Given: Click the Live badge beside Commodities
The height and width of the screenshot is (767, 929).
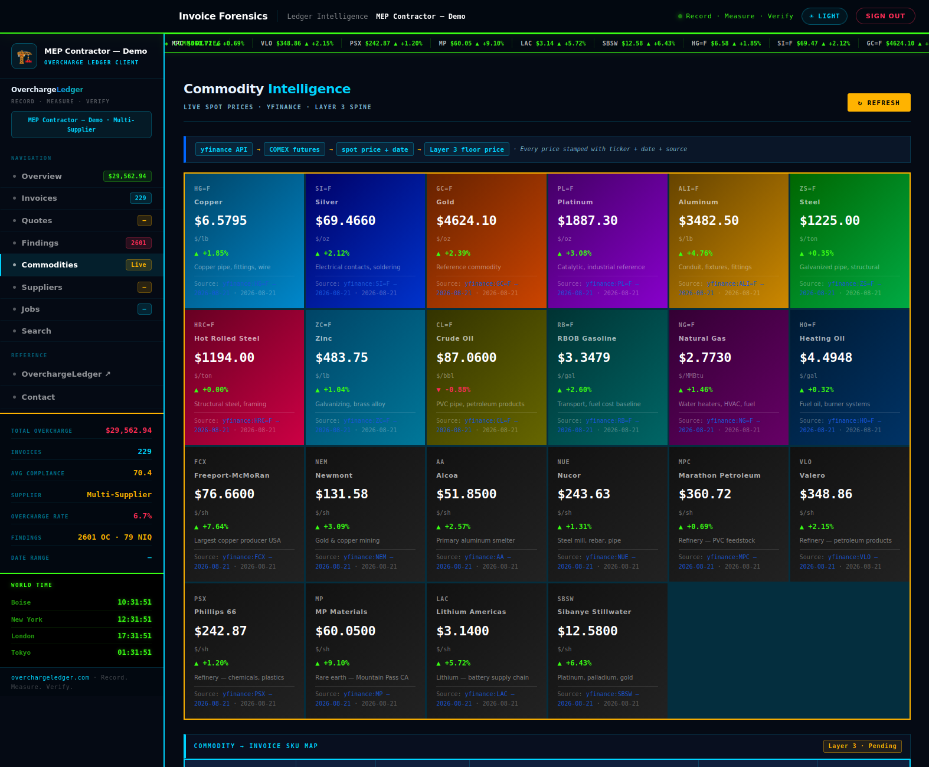Looking at the screenshot, I should pyautogui.click(x=139, y=265).
